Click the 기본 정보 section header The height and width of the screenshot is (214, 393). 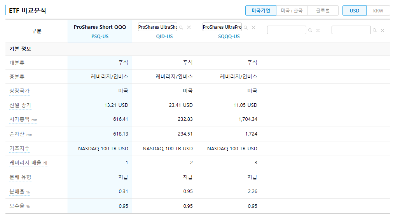[x=20, y=49]
